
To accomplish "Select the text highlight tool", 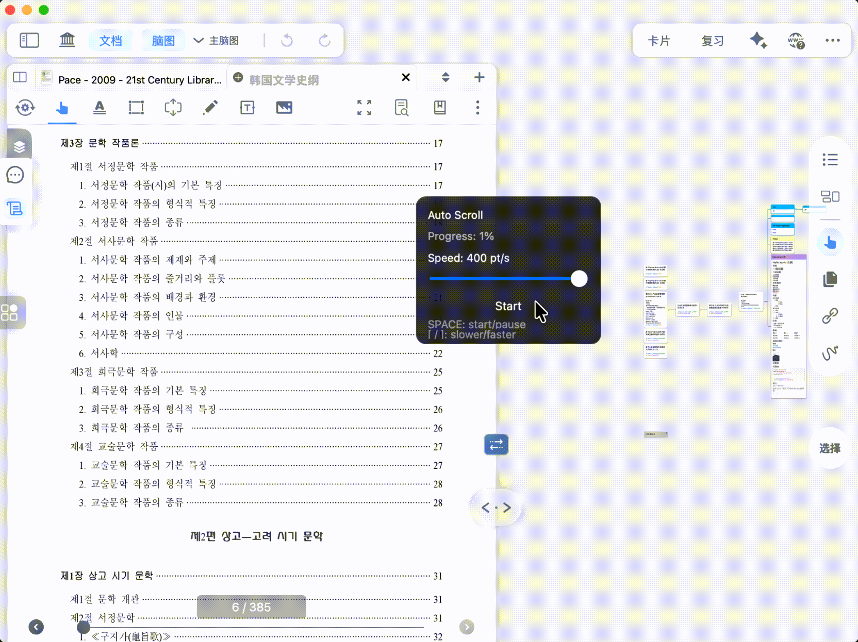I will tap(100, 108).
